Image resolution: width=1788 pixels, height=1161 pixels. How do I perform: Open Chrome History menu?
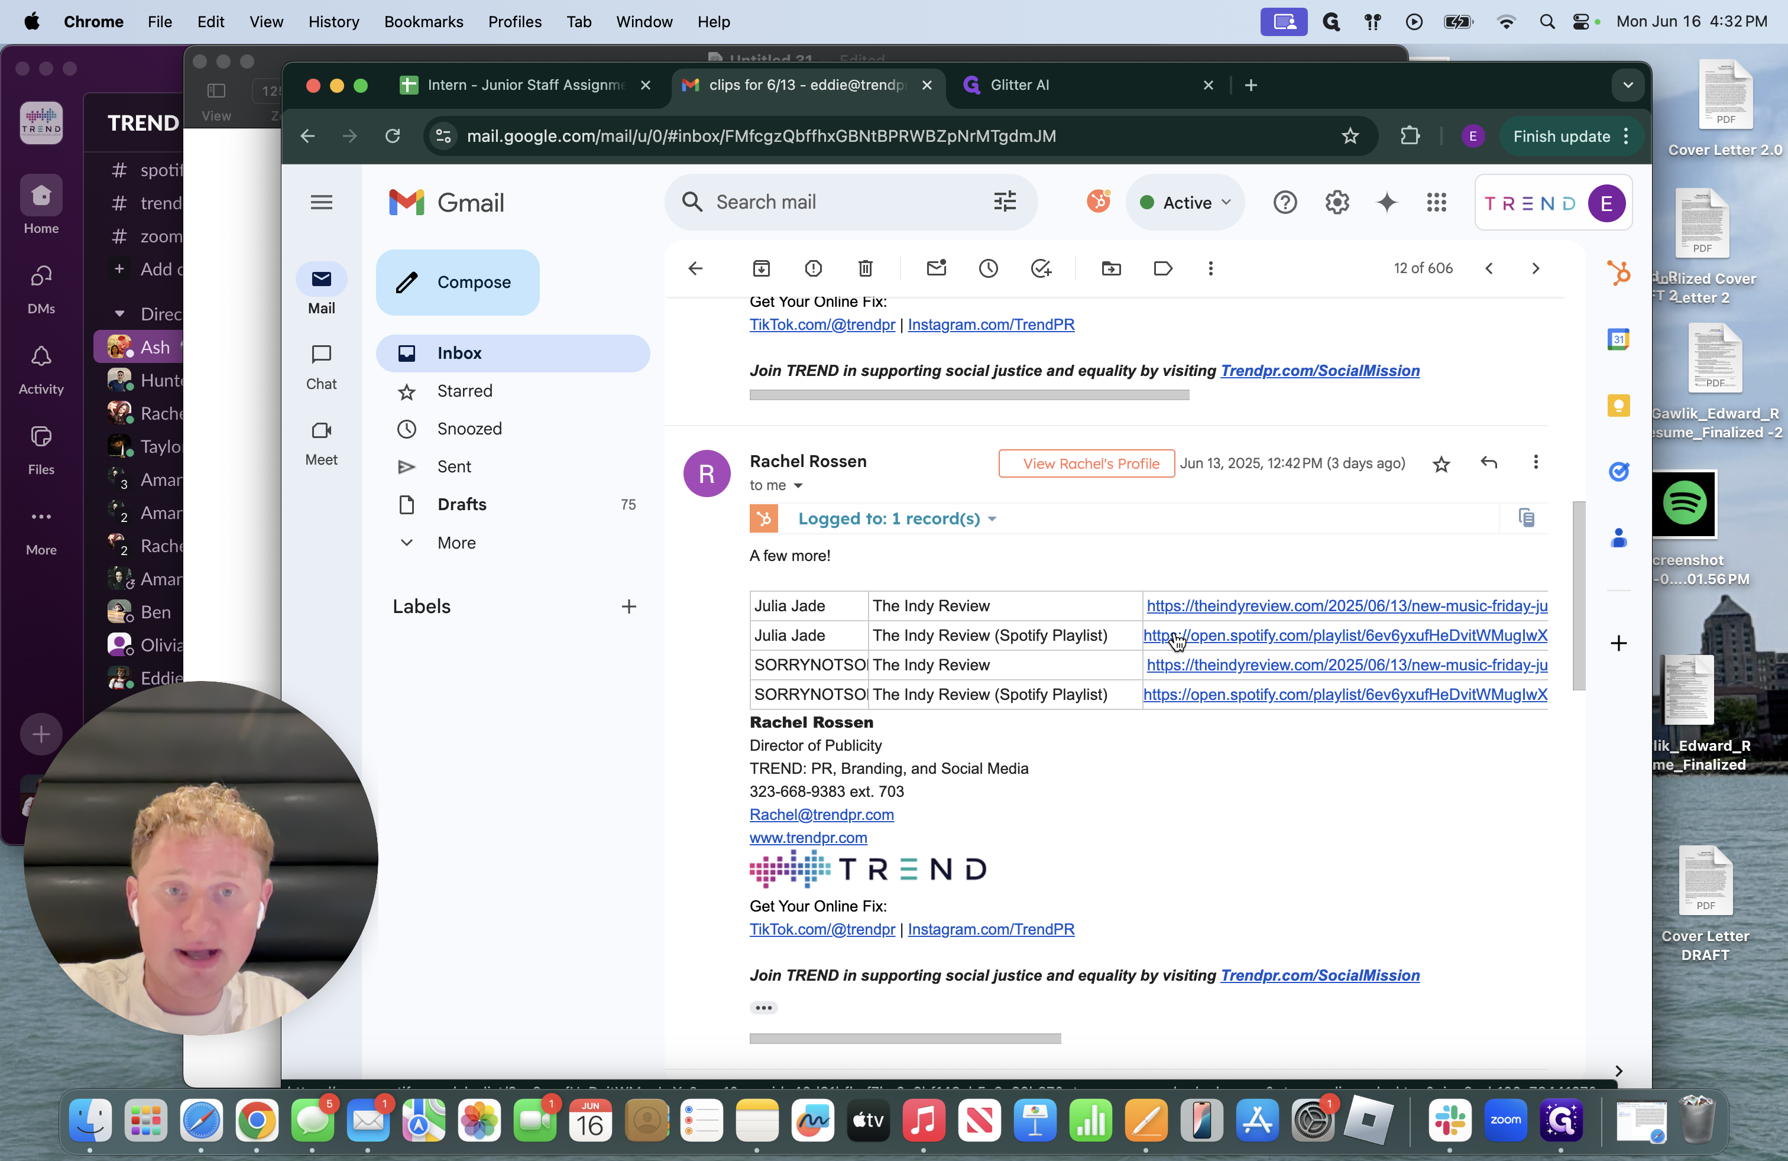point(333,22)
